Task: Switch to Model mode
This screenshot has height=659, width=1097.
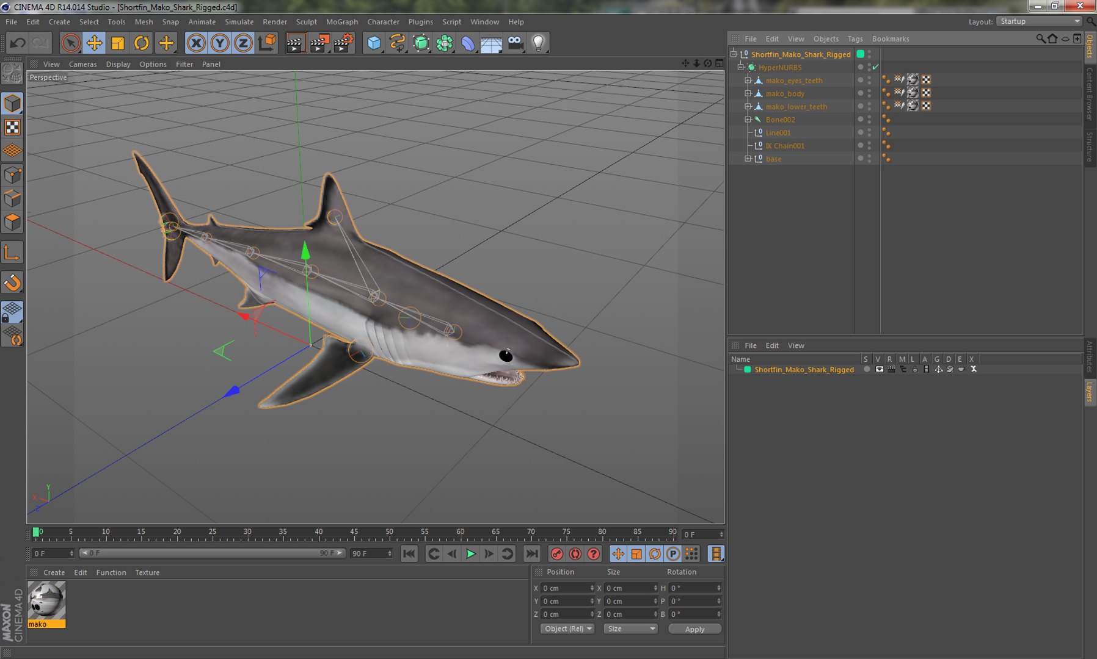Action: click(12, 104)
